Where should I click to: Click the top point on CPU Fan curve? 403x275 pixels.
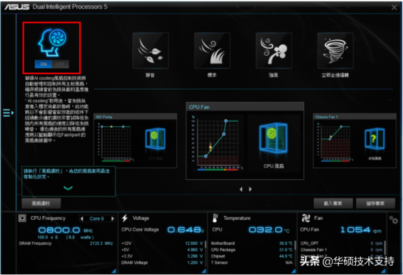point(225,121)
